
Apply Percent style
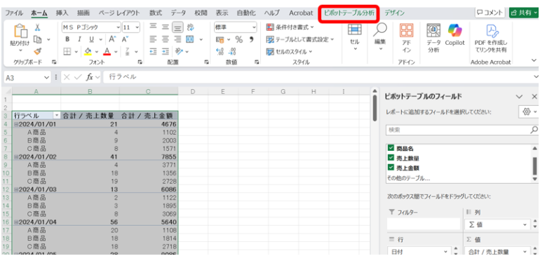pyautogui.click(x=239, y=39)
